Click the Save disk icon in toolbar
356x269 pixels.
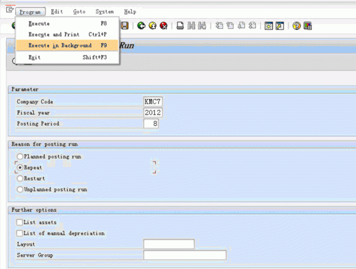click(125, 26)
